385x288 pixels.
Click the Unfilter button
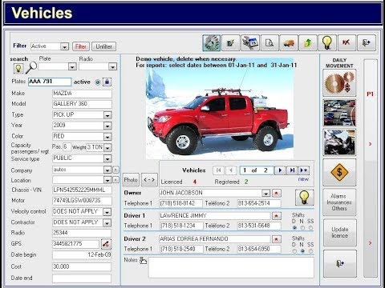pyautogui.click(x=103, y=46)
